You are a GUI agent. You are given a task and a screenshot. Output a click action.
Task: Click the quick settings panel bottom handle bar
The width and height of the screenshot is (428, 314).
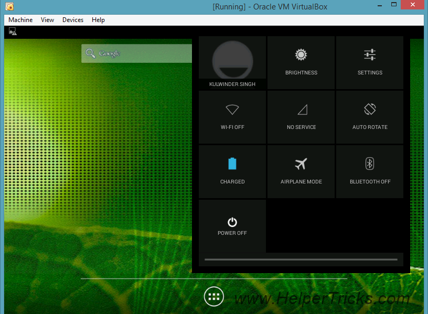tap(301, 259)
